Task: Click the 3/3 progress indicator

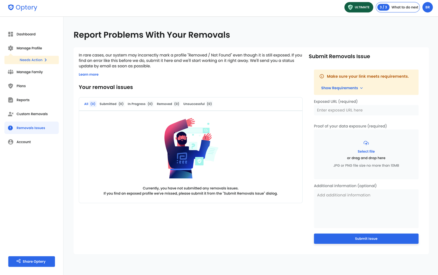Action: [383, 7]
